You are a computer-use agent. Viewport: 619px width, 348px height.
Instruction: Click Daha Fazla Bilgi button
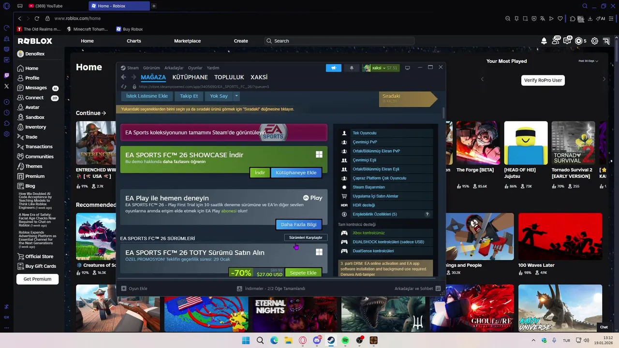[298, 224]
